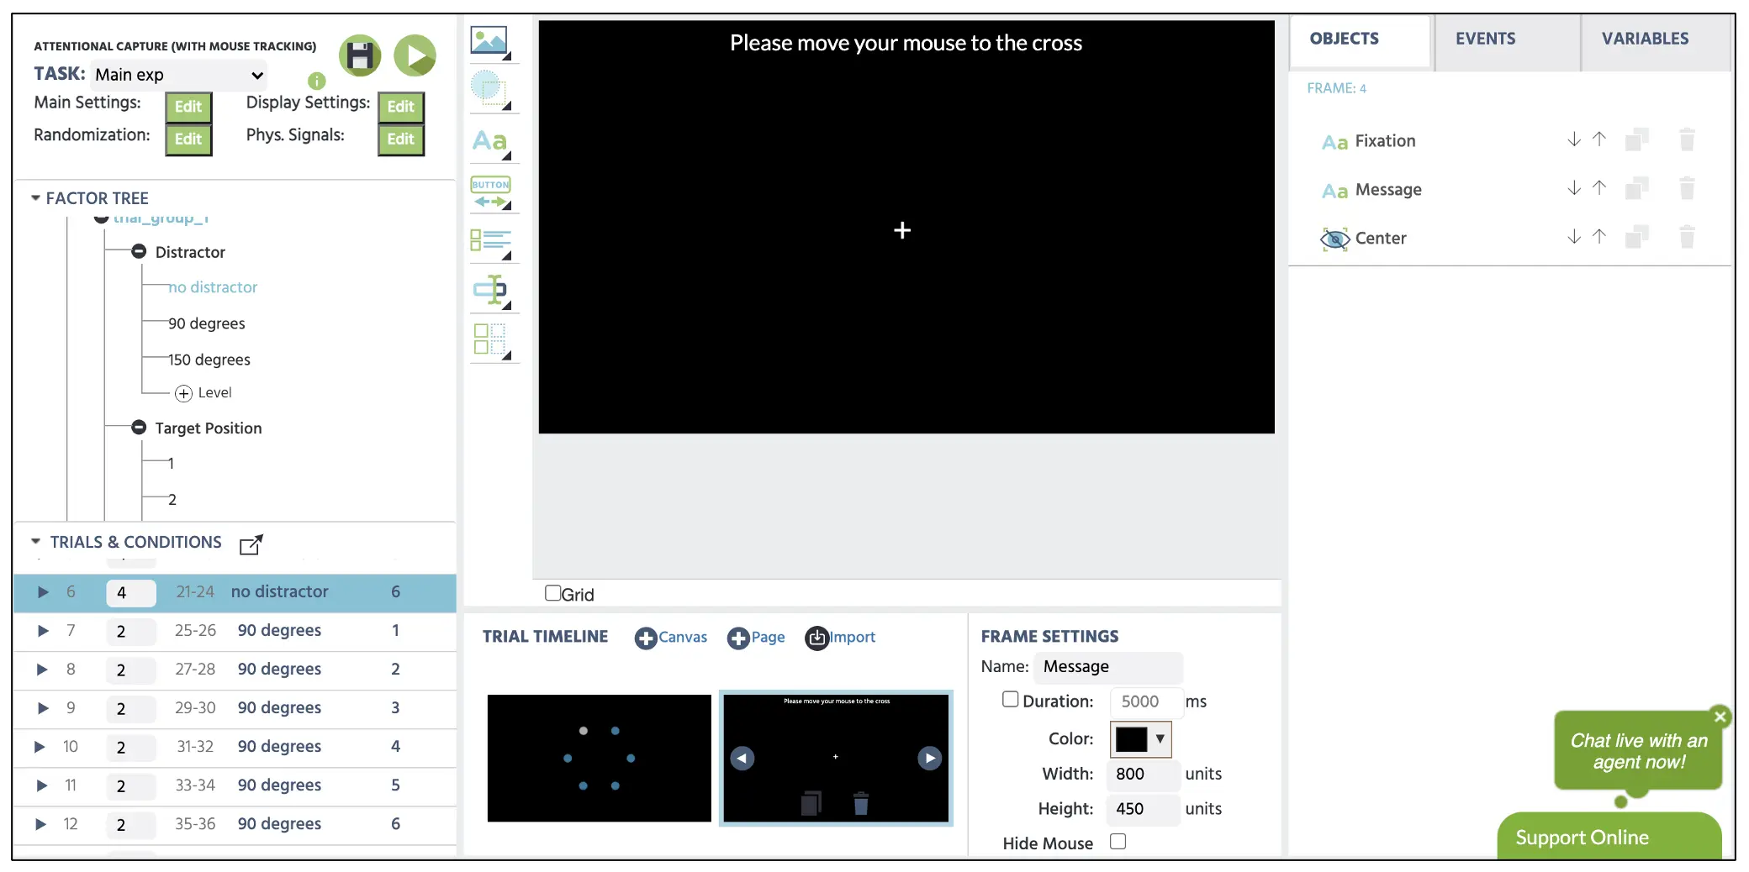This screenshot has width=1749, height=872.
Task: Add a new Level to Distractor
Action: (x=203, y=392)
